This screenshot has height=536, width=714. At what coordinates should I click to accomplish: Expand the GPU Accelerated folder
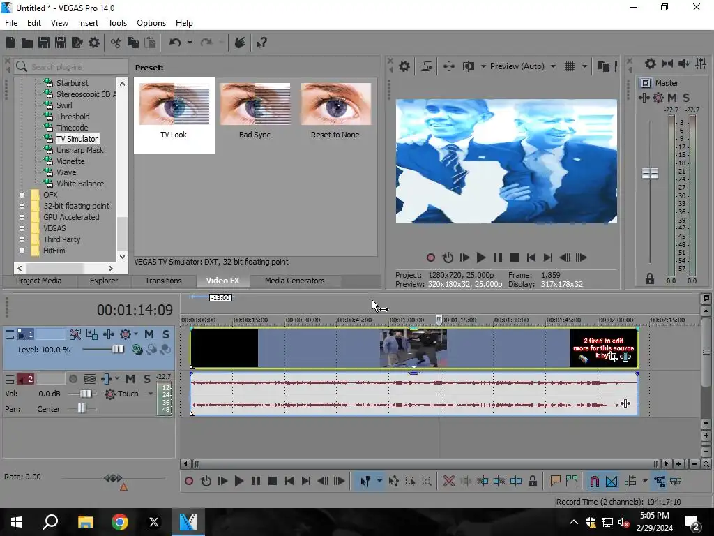(x=22, y=218)
